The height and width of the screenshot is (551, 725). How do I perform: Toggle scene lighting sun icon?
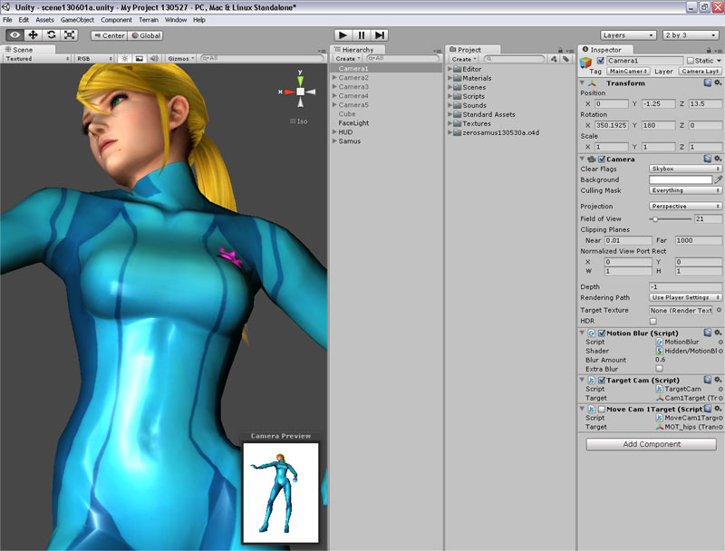124,59
